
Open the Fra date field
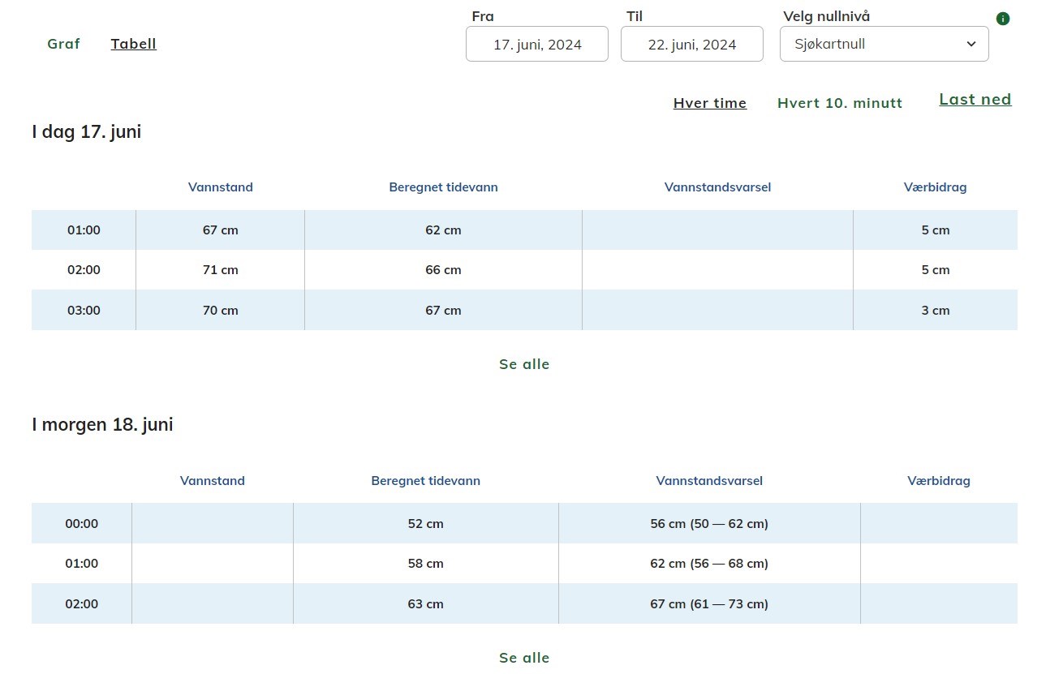coord(537,45)
